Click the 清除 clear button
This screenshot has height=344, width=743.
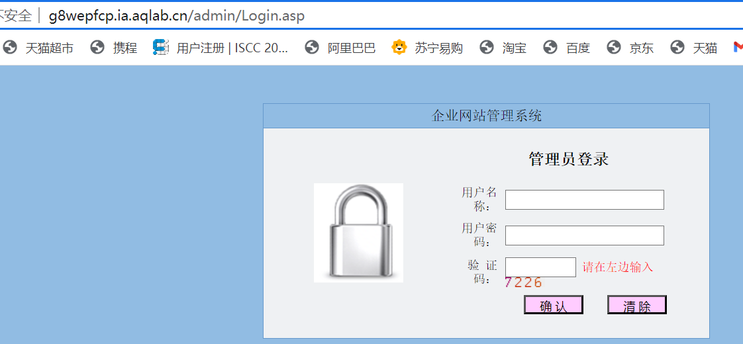coord(637,305)
